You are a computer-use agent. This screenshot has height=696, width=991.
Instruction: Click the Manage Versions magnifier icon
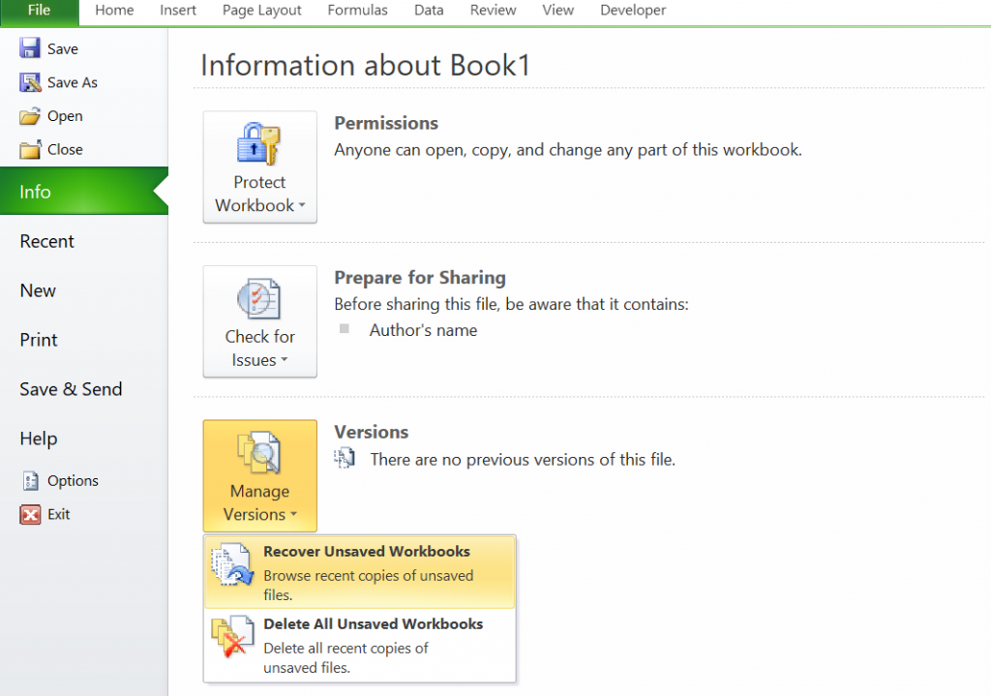(258, 453)
